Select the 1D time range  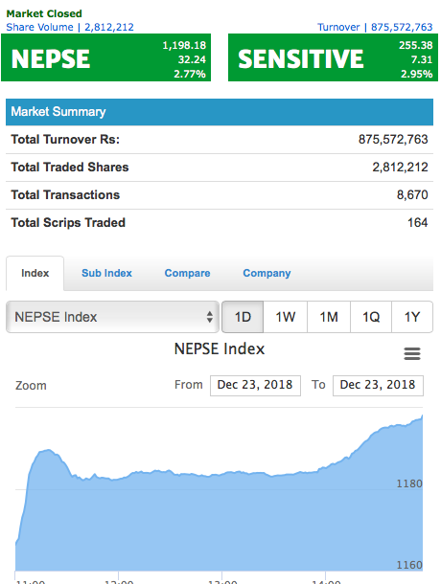click(243, 317)
